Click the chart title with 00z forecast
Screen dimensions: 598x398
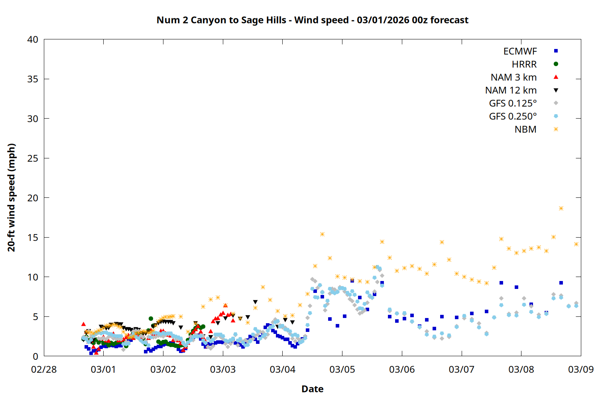pyautogui.click(x=312, y=20)
